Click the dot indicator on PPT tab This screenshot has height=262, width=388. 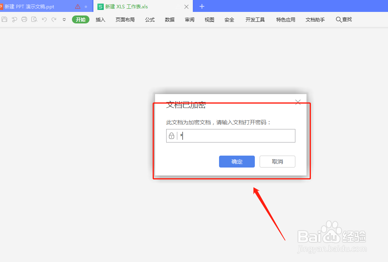pos(86,7)
